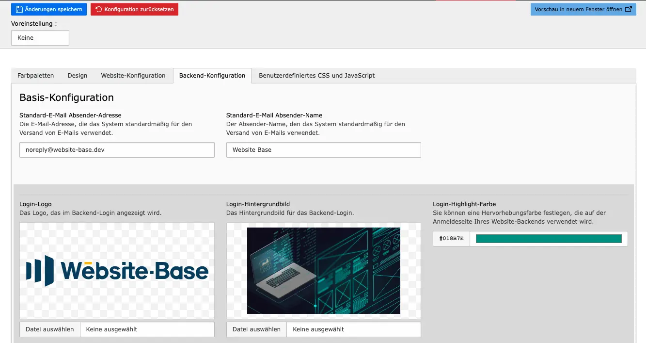
Task: Click the Website Base sender name field
Action: tap(323, 150)
